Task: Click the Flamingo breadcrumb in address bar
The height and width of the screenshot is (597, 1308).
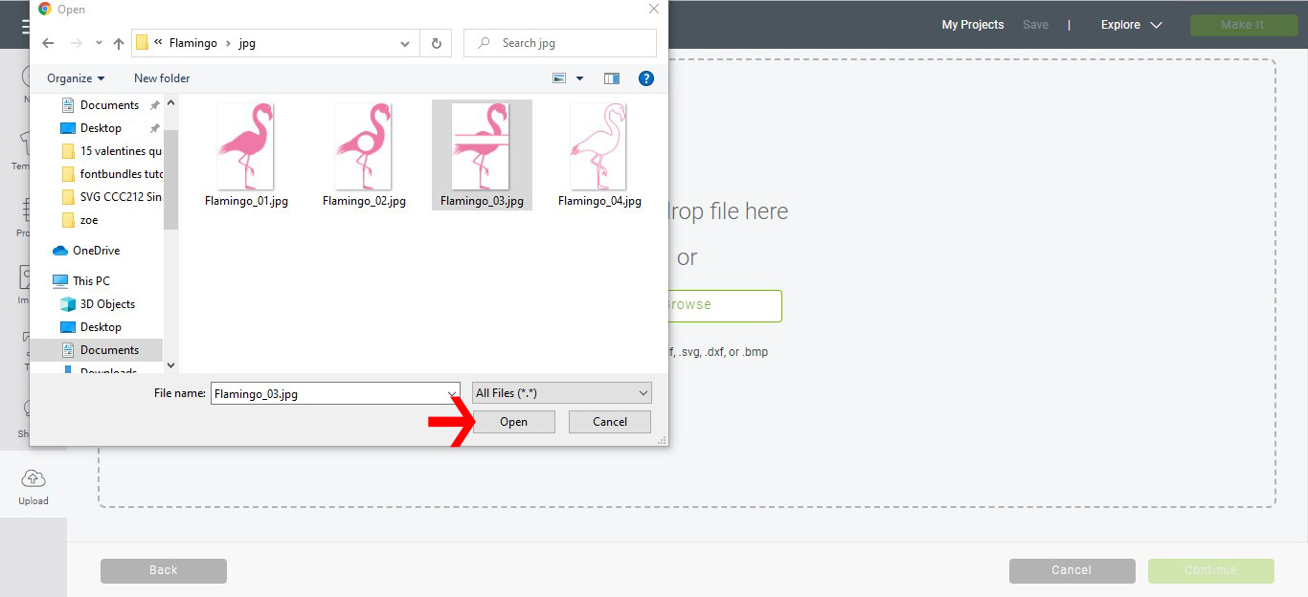Action: pos(192,43)
